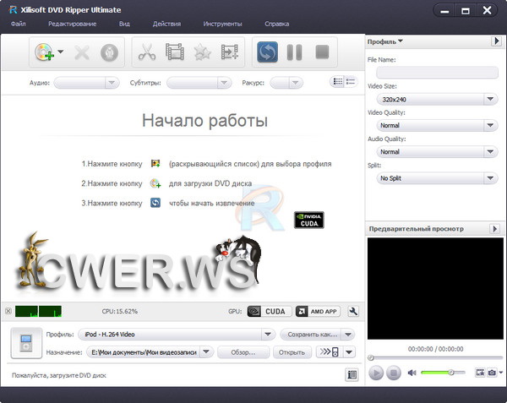The image size is (507, 403).
Task: Open the film strip video edit tool
Action: pyautogui.click(x=174, y=52)
